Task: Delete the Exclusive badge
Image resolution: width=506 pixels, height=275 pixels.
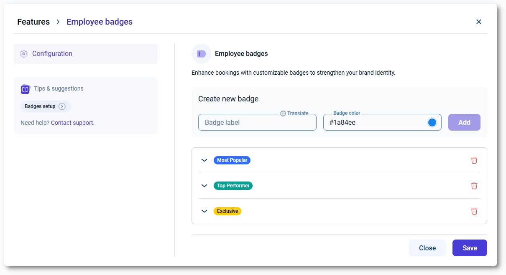Action: [474, 211]
